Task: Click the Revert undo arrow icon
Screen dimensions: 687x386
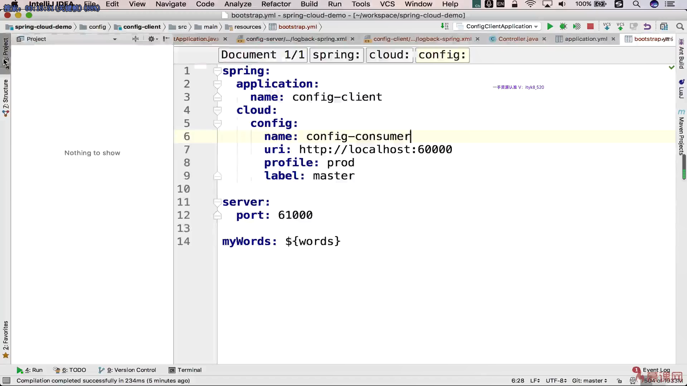Action: coord(647,26)
